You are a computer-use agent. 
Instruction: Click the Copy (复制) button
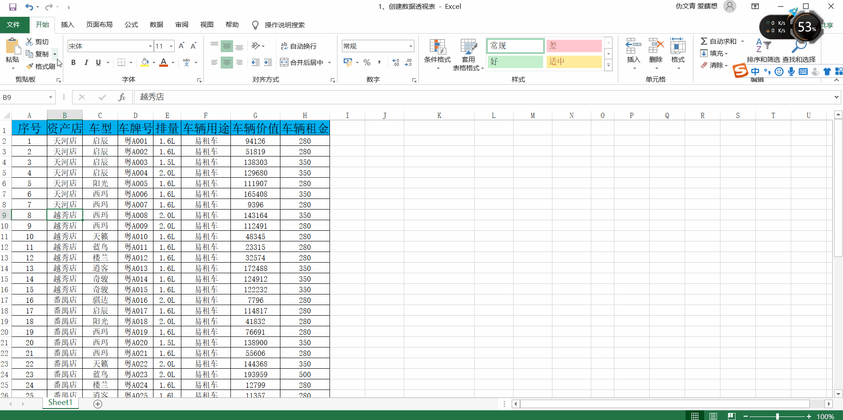coord(38,54)
